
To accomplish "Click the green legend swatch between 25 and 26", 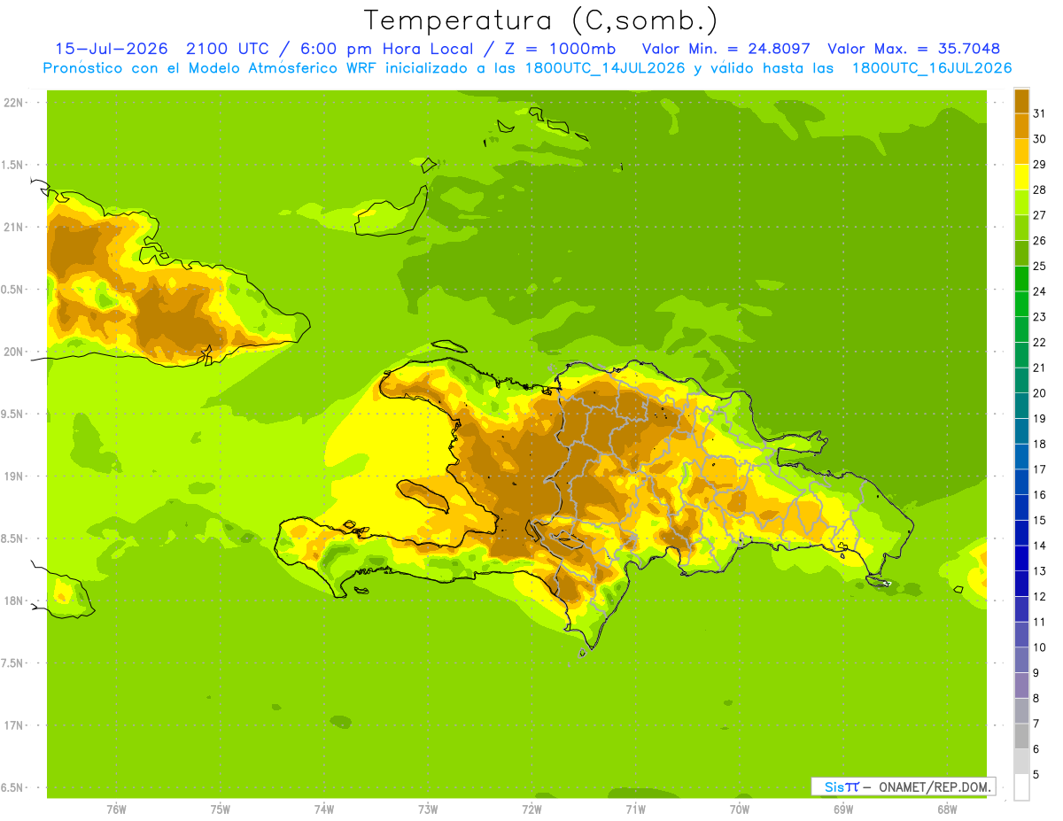I will click(x=1021, y=253).
